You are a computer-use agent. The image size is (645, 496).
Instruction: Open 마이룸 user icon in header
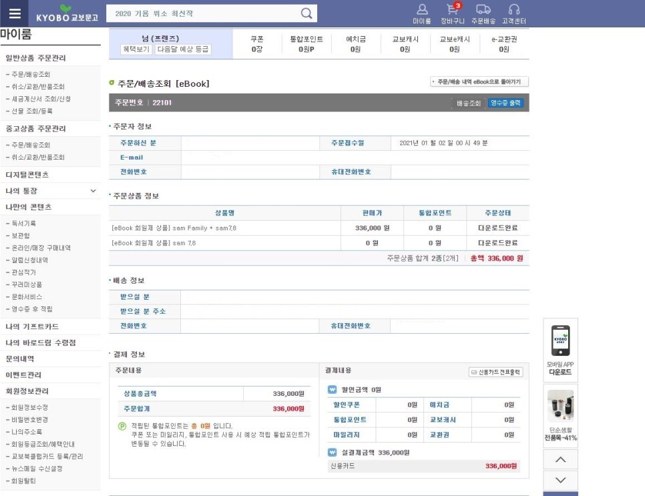coord(422,14)
